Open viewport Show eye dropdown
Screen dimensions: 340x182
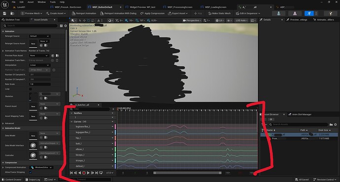click(229, 21)
